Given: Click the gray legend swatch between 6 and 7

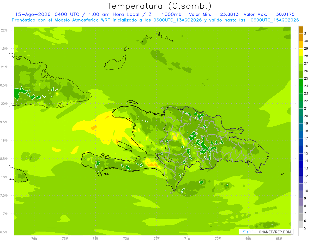Looking at the screenshot, I should coord(301,217).
